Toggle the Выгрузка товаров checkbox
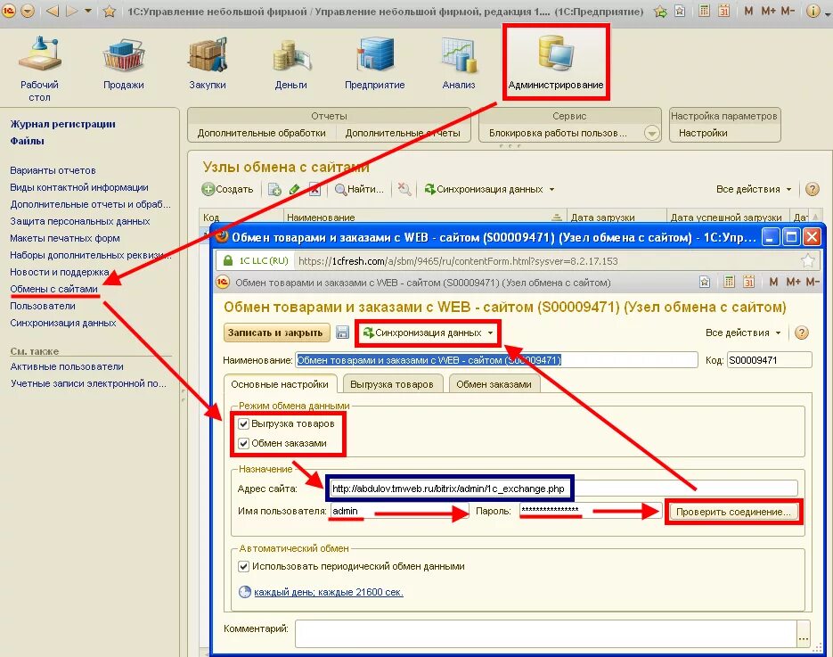The width and height of the screenshot is (833, 657). pyautogui.click(x=244, y=423)
